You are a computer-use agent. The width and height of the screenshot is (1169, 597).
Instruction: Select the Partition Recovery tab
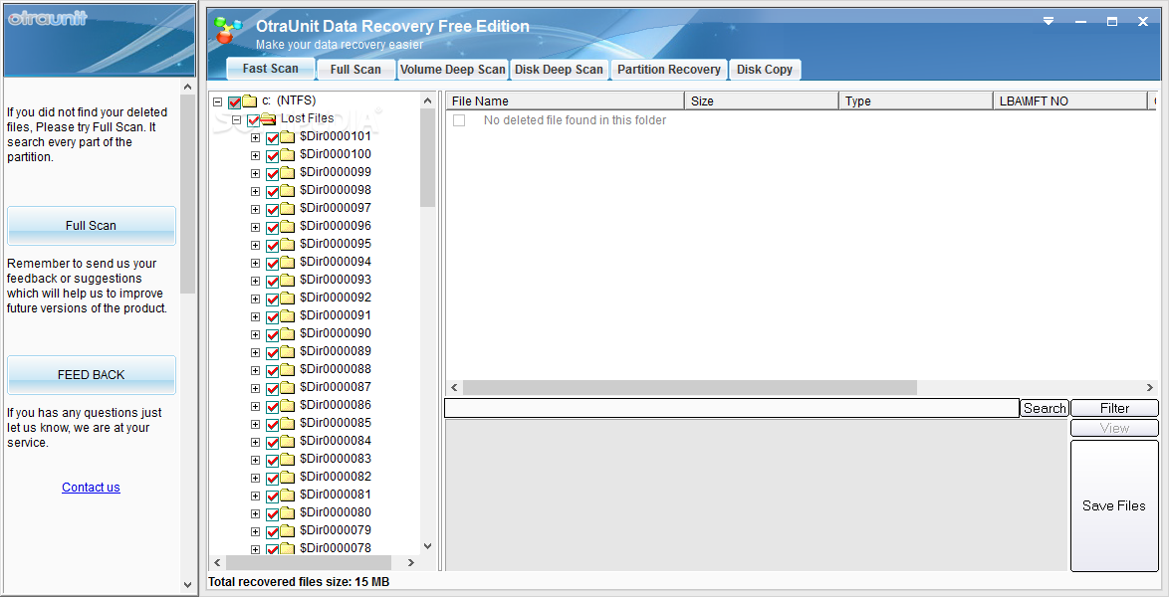point(669,70)
